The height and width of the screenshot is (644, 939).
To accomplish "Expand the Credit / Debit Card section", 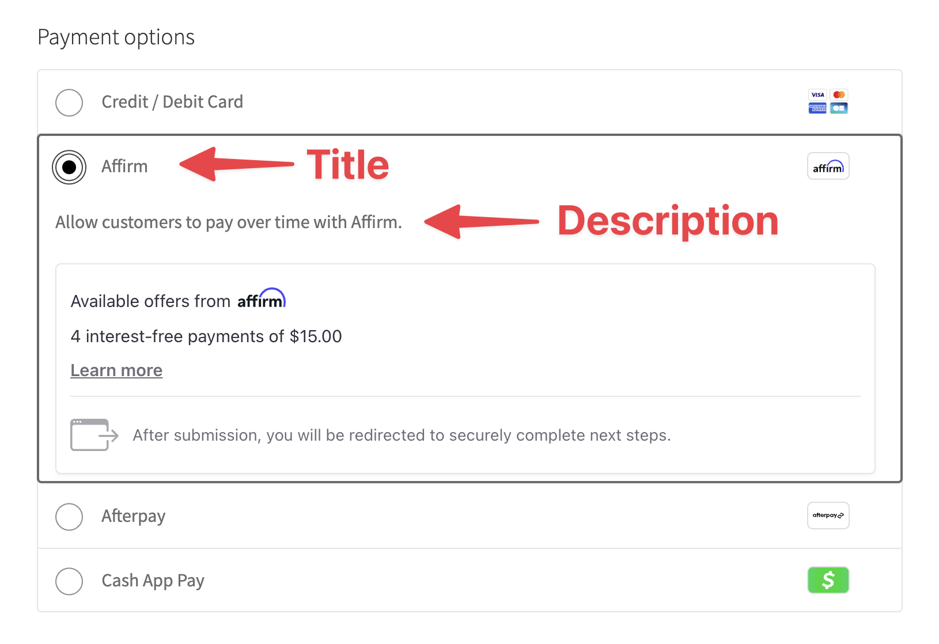I will (x=172, y=101).
